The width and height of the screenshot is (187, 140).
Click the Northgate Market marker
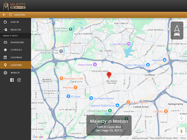[91, 98]
